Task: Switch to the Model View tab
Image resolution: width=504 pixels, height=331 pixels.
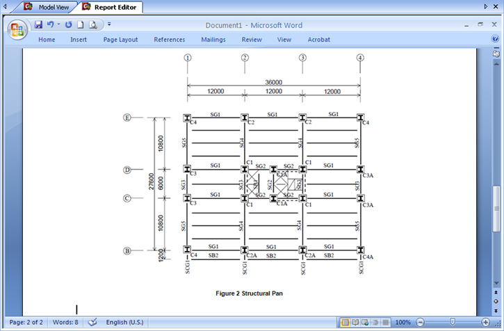Action: point(47,7)
